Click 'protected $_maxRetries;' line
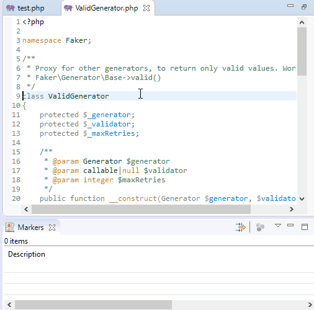314x310 pixels. (x=89, y=133)
